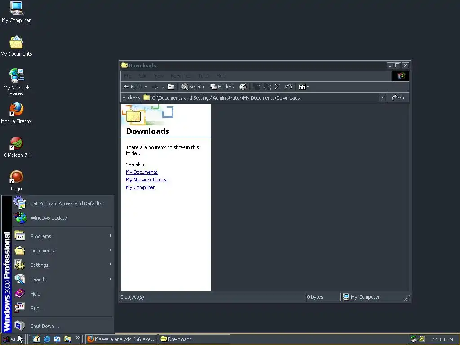Open the Help menu in Explorer

pyautogui.click(x=221, y=76)
